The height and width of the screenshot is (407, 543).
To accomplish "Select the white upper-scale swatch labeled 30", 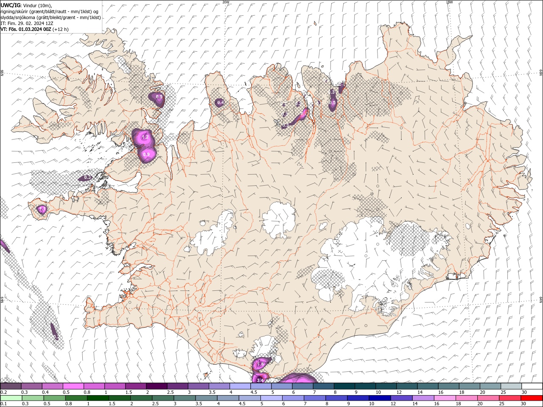I will point(532,386).
